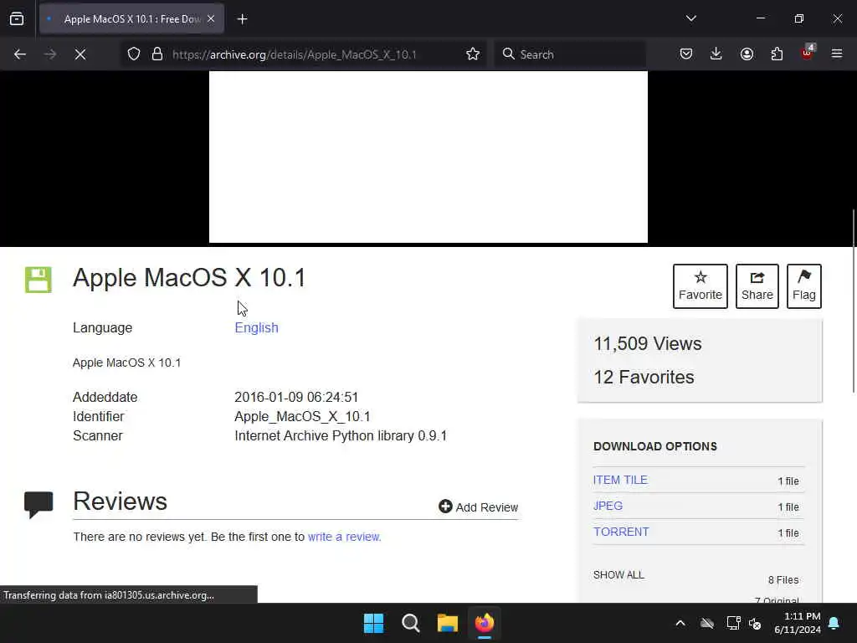Click the page vertical scrollbar
857x643 pixels.
coord(853,301)
